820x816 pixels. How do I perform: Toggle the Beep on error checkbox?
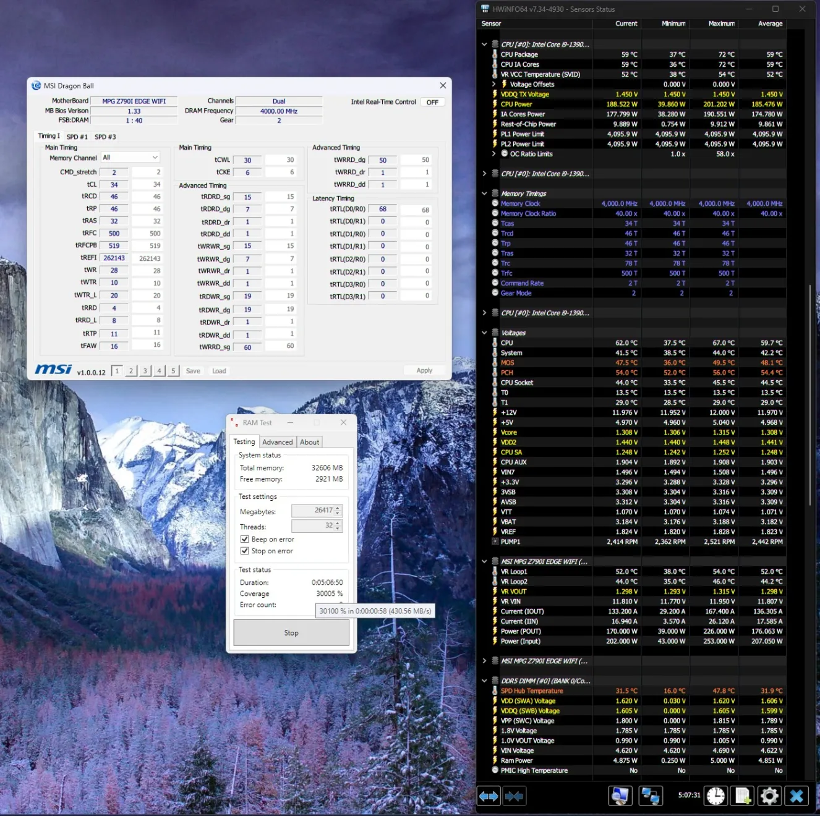pos(245,539)
